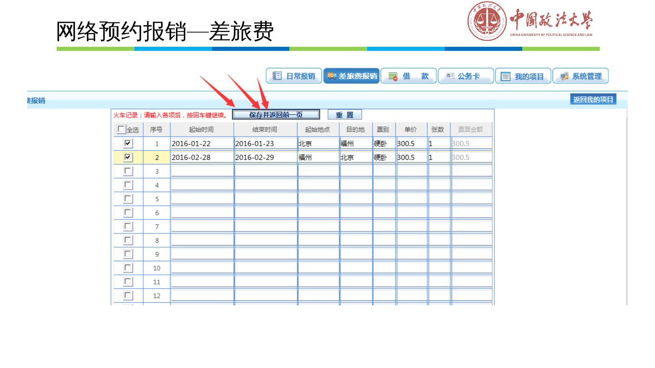The image size is (655, 368).
Task: Select the checkbox for row 6
Action: pos(128,213)
